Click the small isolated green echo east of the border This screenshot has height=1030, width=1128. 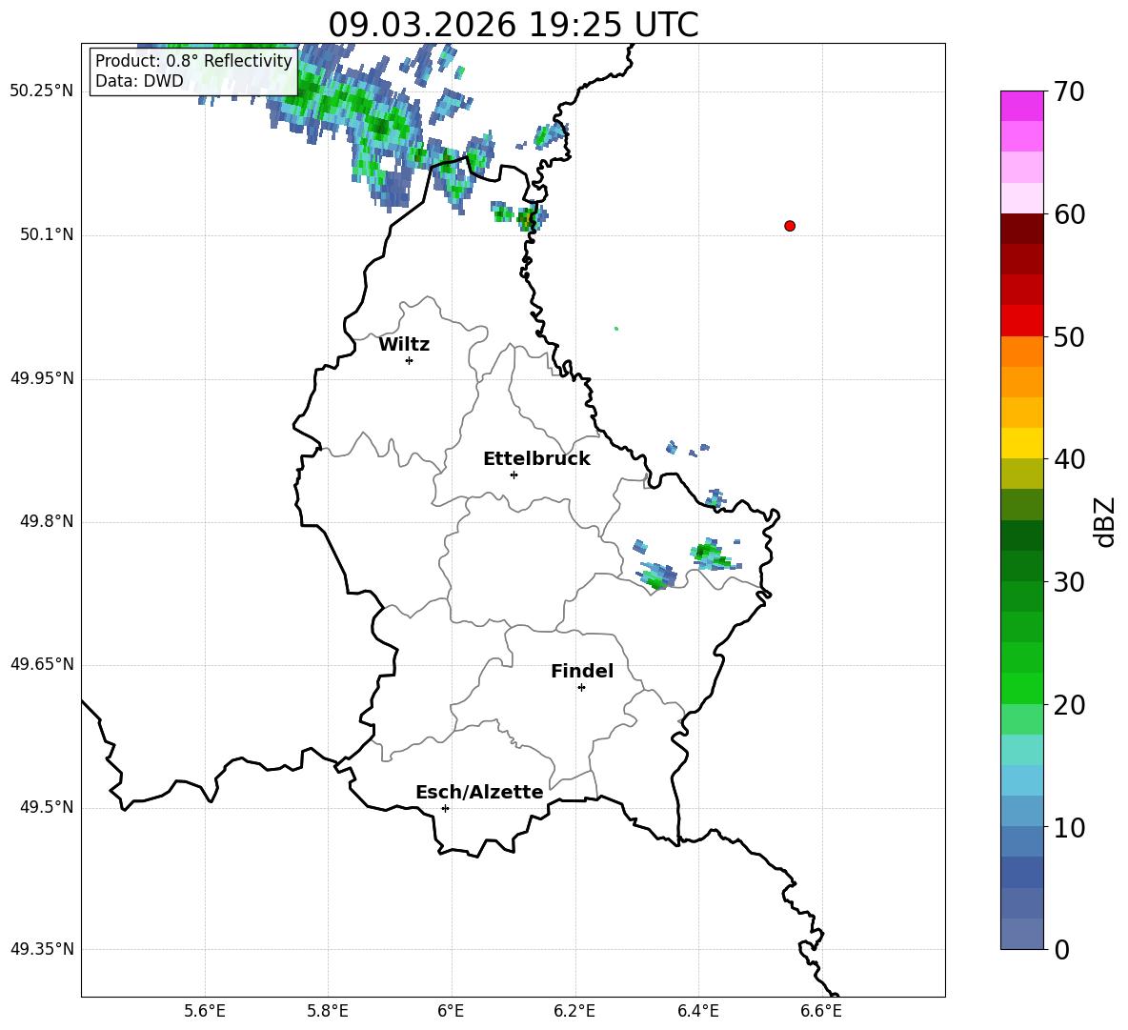[615, 329]
